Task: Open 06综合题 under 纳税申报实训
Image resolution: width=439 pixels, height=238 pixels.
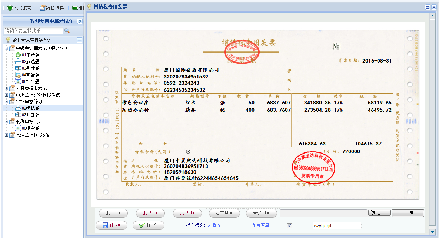Action: coord(31,128)
